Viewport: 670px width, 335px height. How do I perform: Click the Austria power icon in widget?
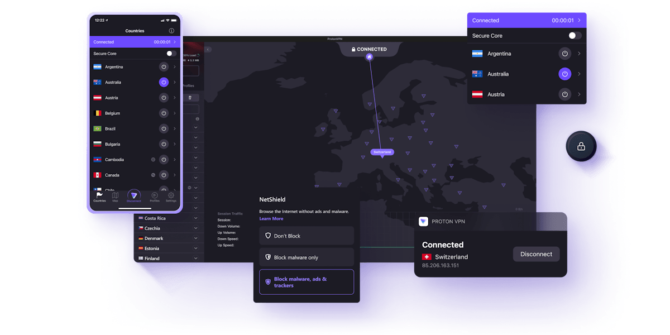(x=565, y=94)
